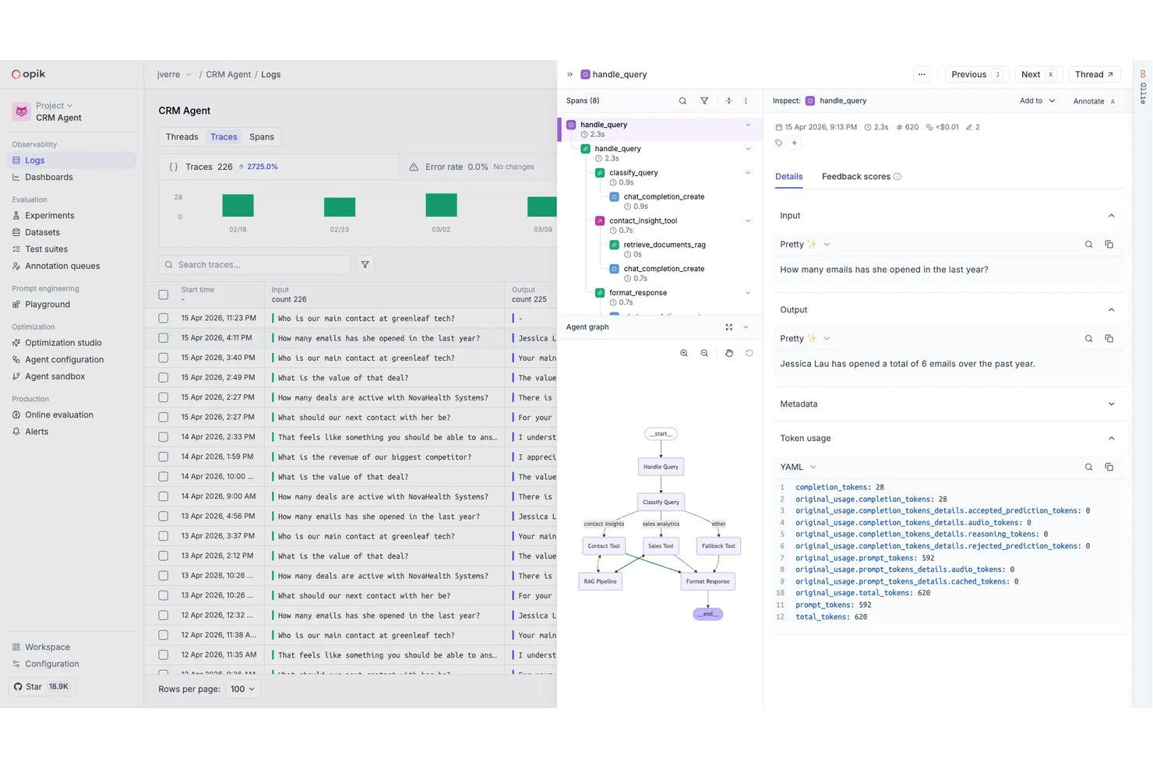
Task: Expand the Metadata section
Action: [1111, 404]
